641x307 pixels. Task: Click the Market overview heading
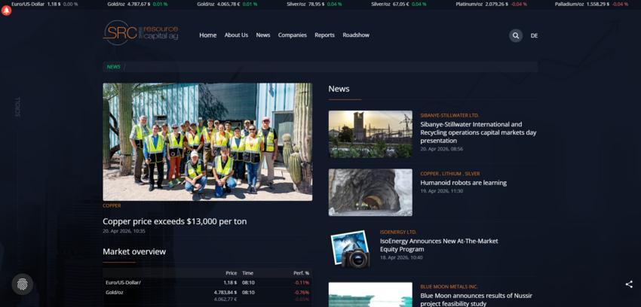pyautogui.click(x=134, y=251)
